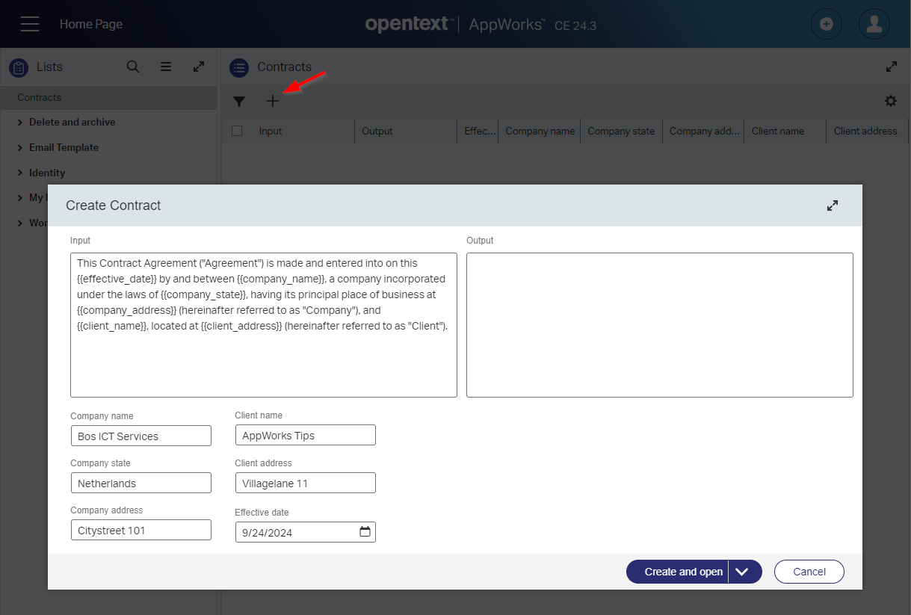This screenshot has height=615, width=911.
Task: Select Contracts in the Lists sidebar
Action: pyautogui.click(x=38, y=97)
